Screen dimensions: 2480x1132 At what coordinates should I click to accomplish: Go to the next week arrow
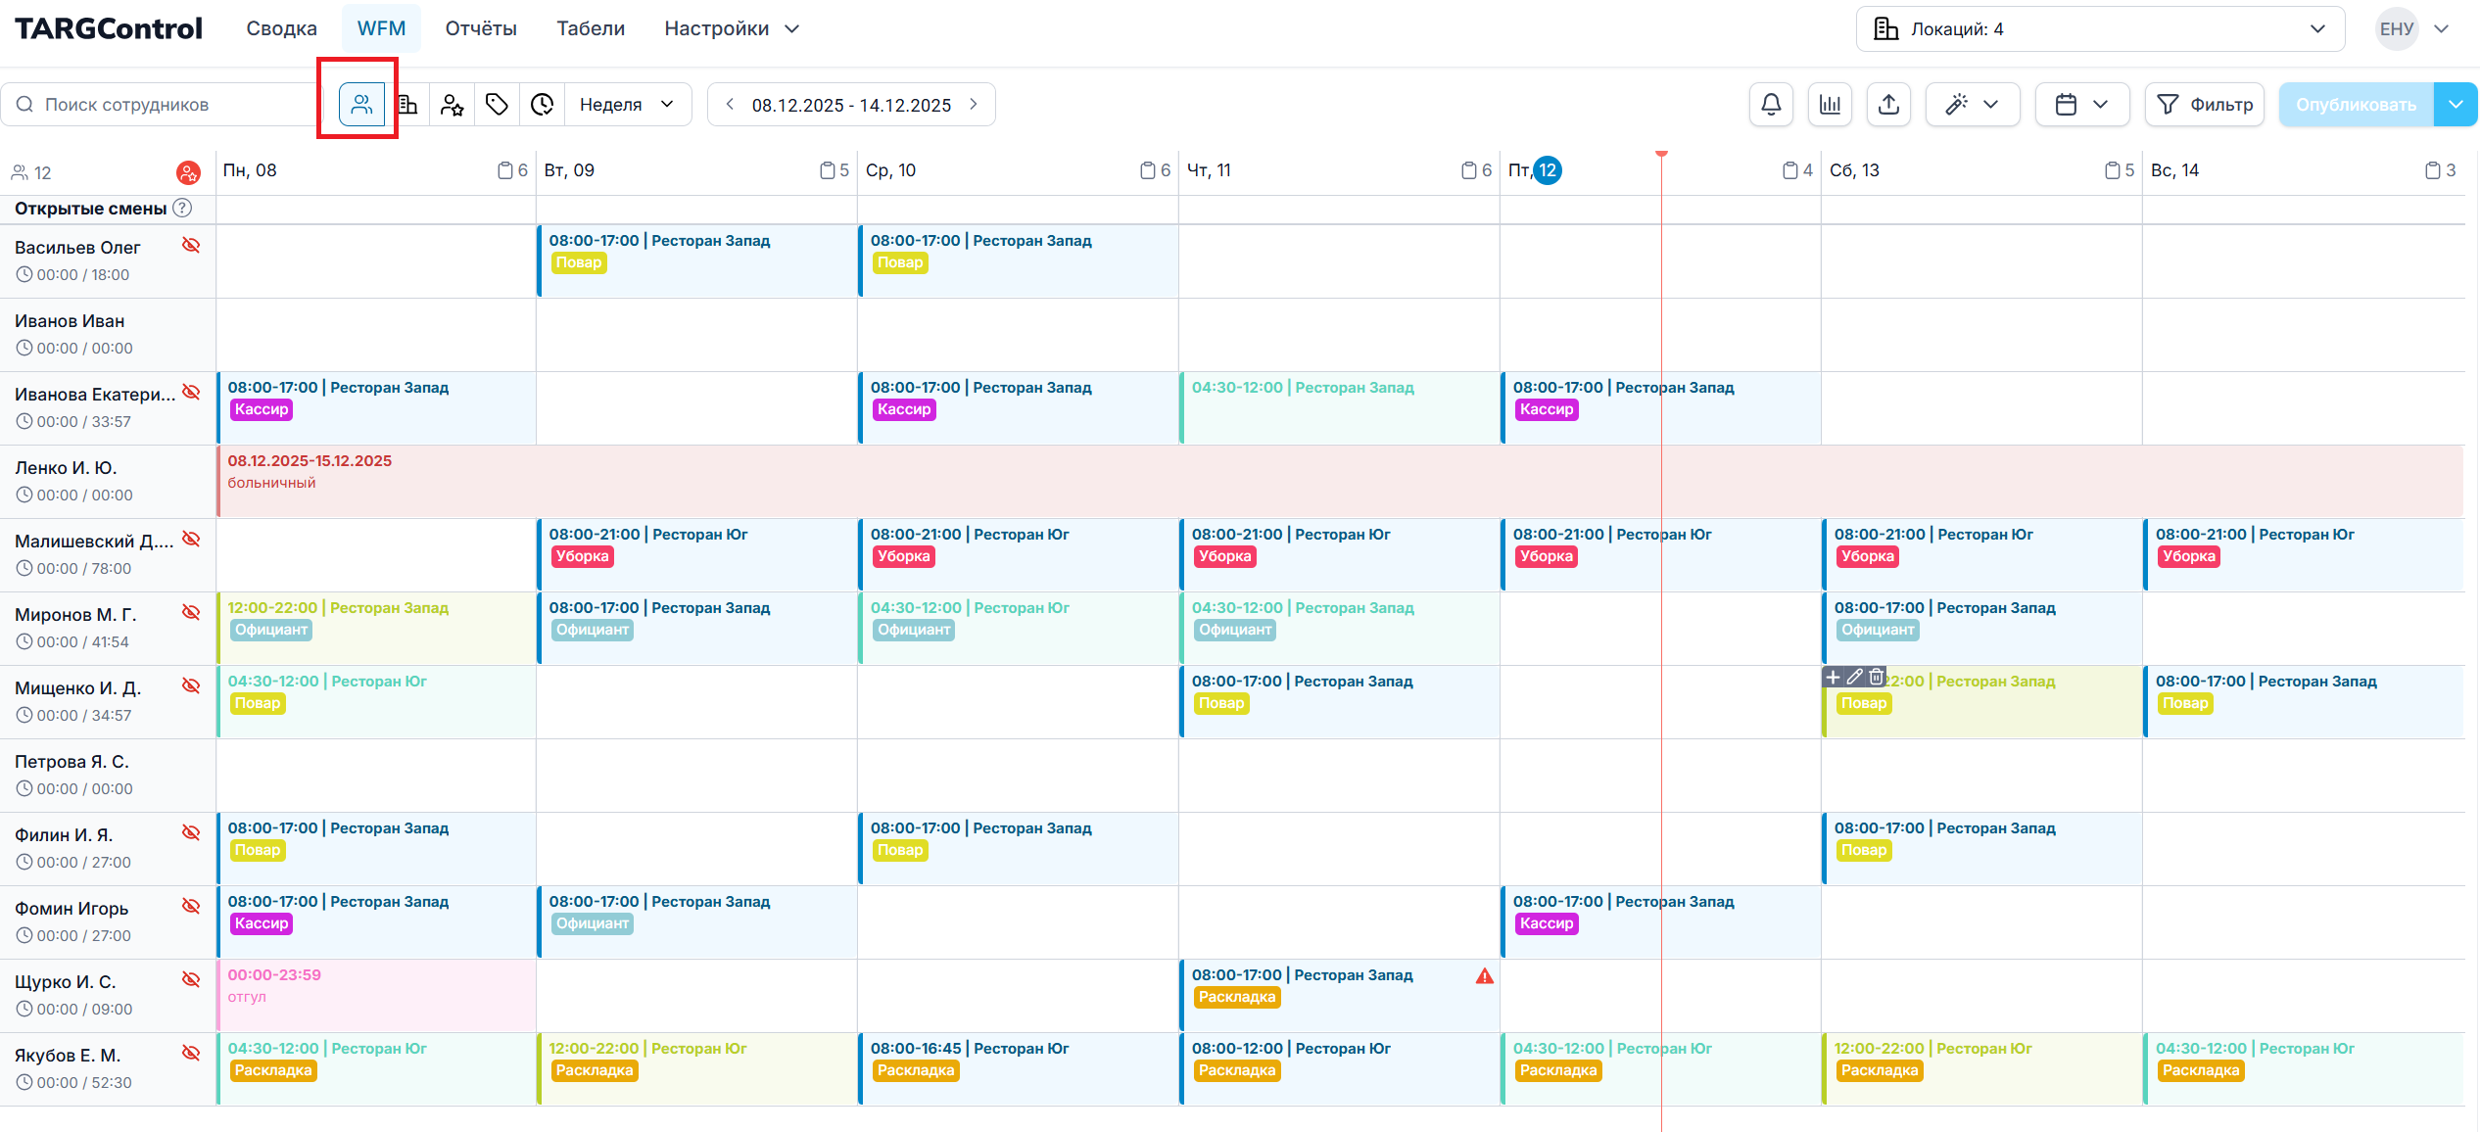pyautogui.click(x=974, y=105)
